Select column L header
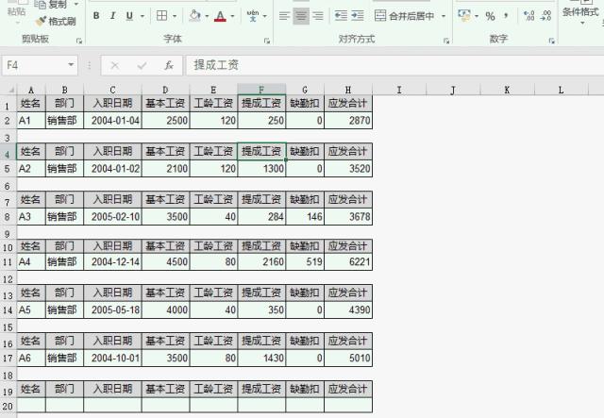Viewport: 604px width, 418px height. 561,90
